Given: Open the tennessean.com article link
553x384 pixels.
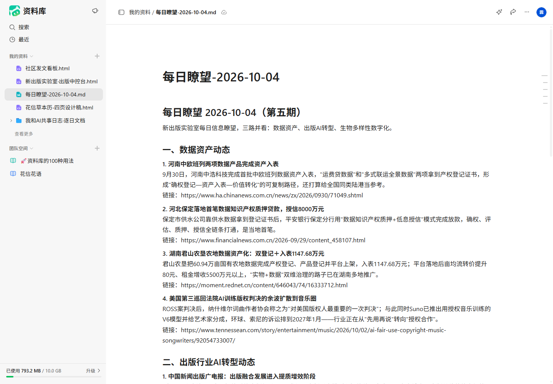Looking at the screenshot, I should pyautogui.click(x=304, y=335).
